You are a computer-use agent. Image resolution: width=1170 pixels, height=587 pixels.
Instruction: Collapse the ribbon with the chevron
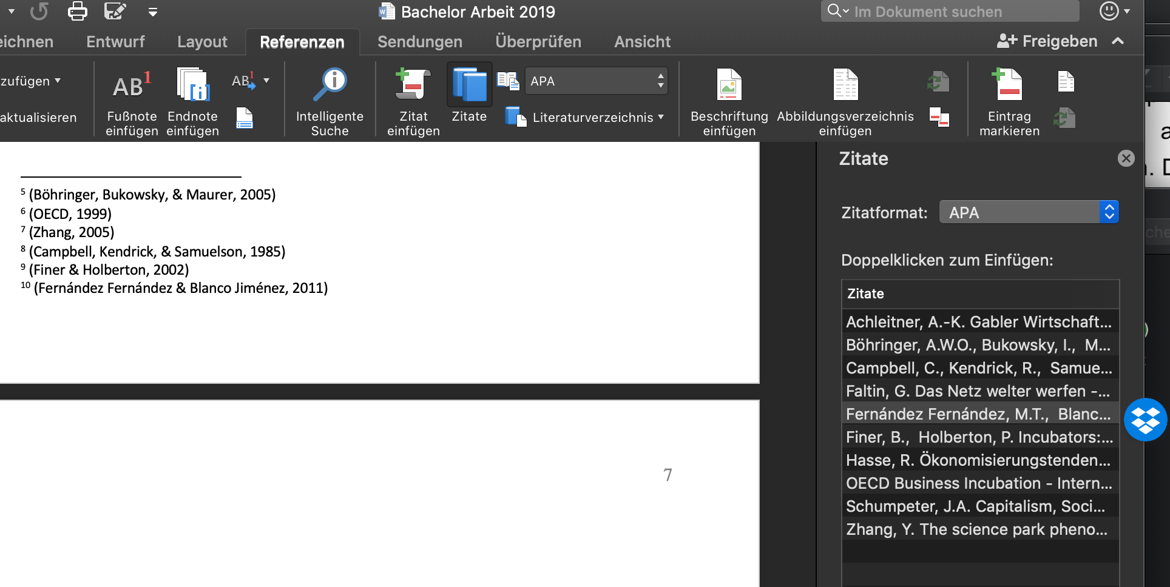tap(1118, 41)
